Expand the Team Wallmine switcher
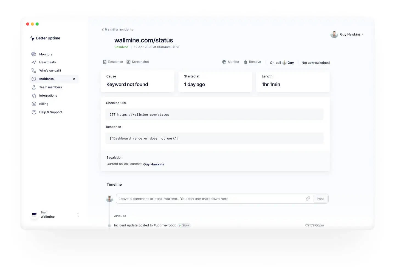This screenshot has height=279, width=395. 78,214
